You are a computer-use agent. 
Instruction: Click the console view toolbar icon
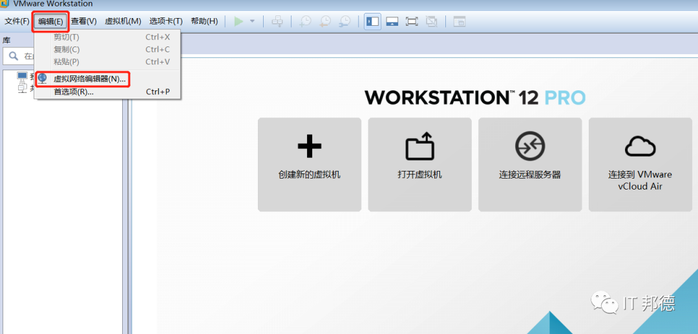[x=459, y=21]
